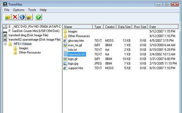Open the Tools menu
Screen dimensions: 182x113
(32, 10)
